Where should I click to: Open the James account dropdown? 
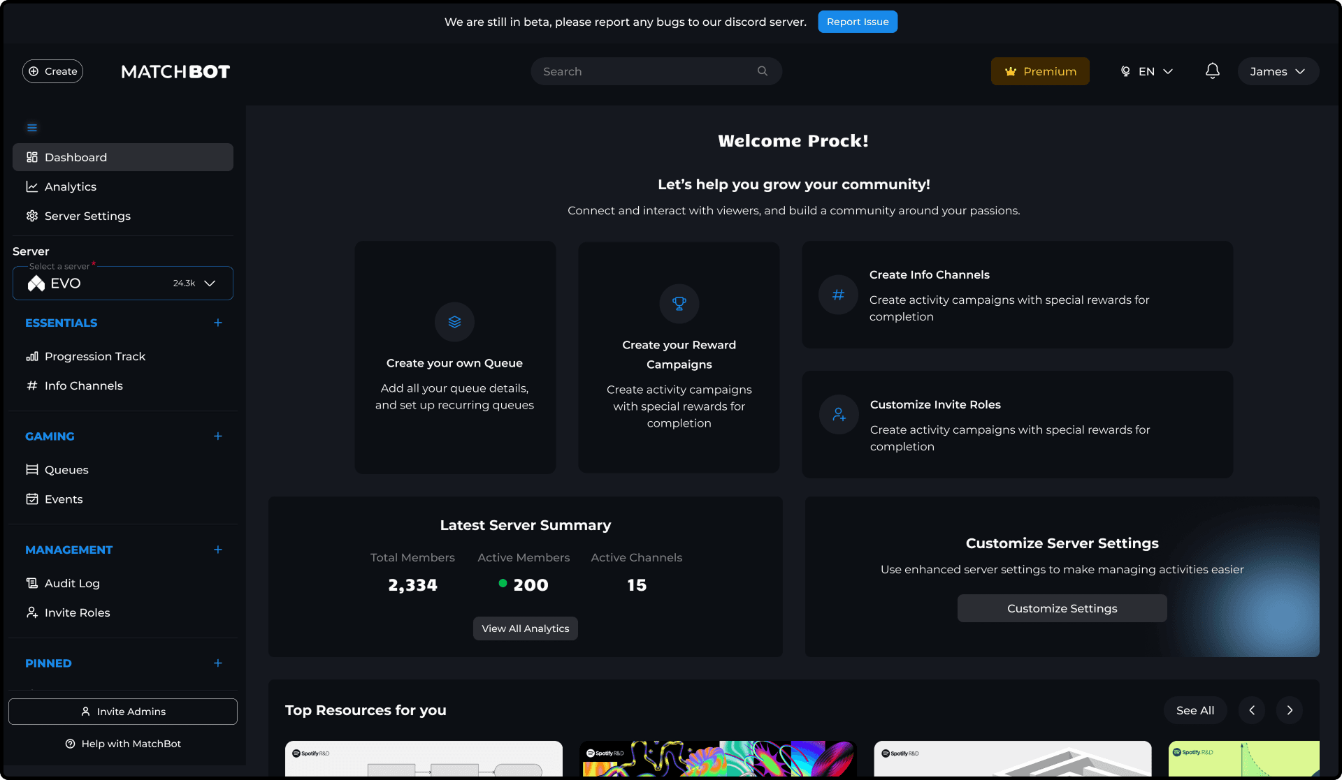(1278, 71)
